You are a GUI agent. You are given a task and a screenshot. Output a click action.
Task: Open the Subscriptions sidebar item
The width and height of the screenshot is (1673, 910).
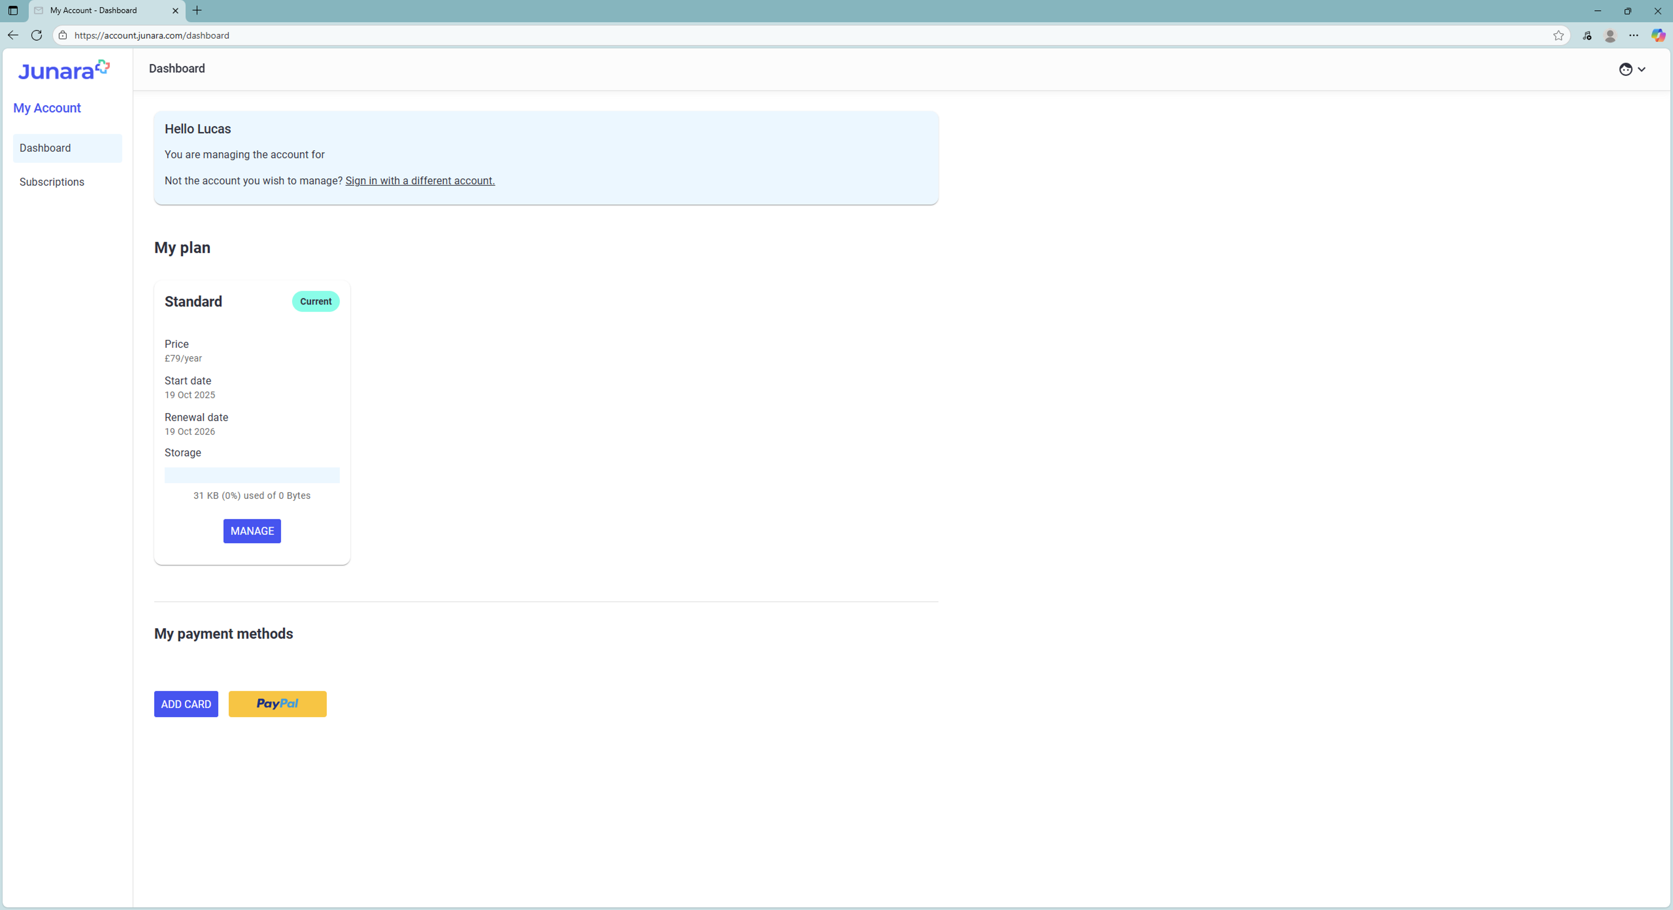68,182
